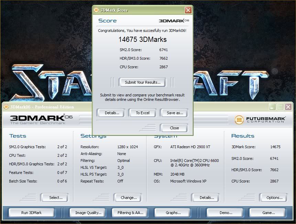The image size is (296, 224).
Task: Start the benchmark with Run 3DMark
Action: coord(32,213)
